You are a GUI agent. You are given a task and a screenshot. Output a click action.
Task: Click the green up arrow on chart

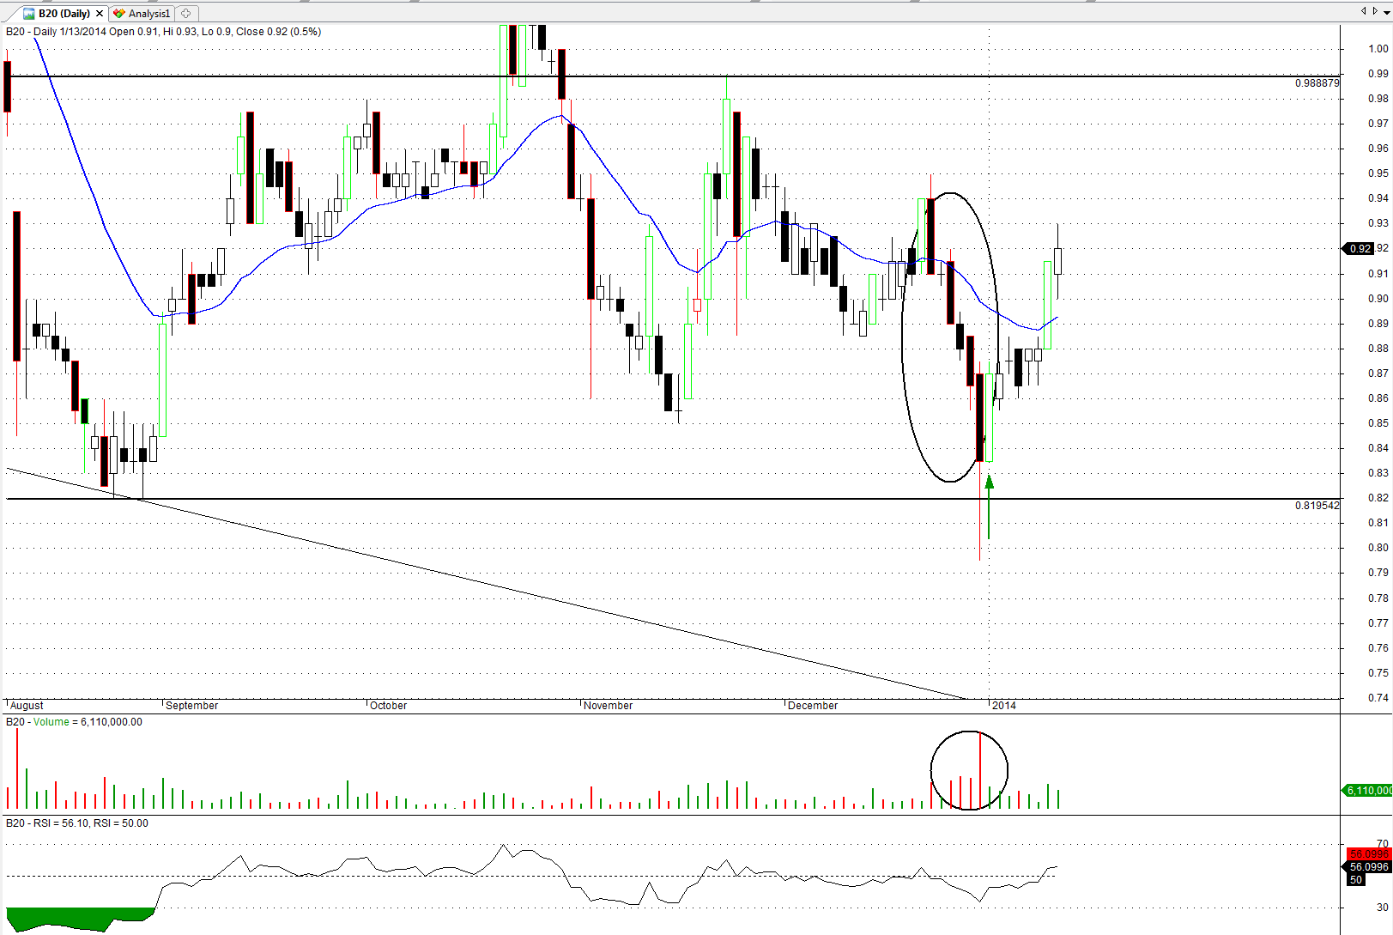(989, 507)
